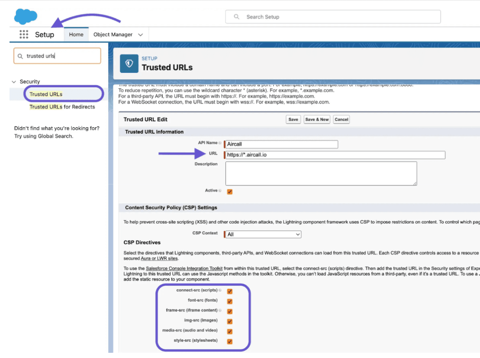Click the Trusted URLs shield icon
The height and width of the screenshot is (358, 480).
[129, 63]
